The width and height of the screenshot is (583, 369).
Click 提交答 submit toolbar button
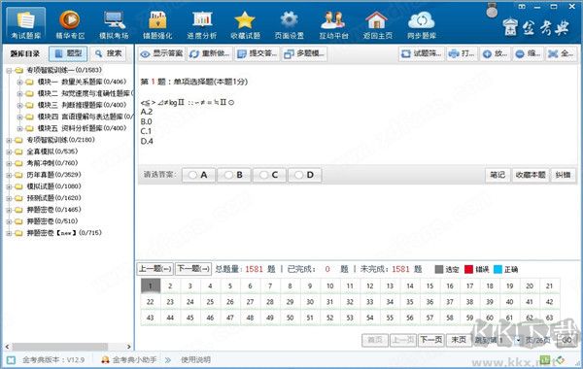tap(257, 53)
